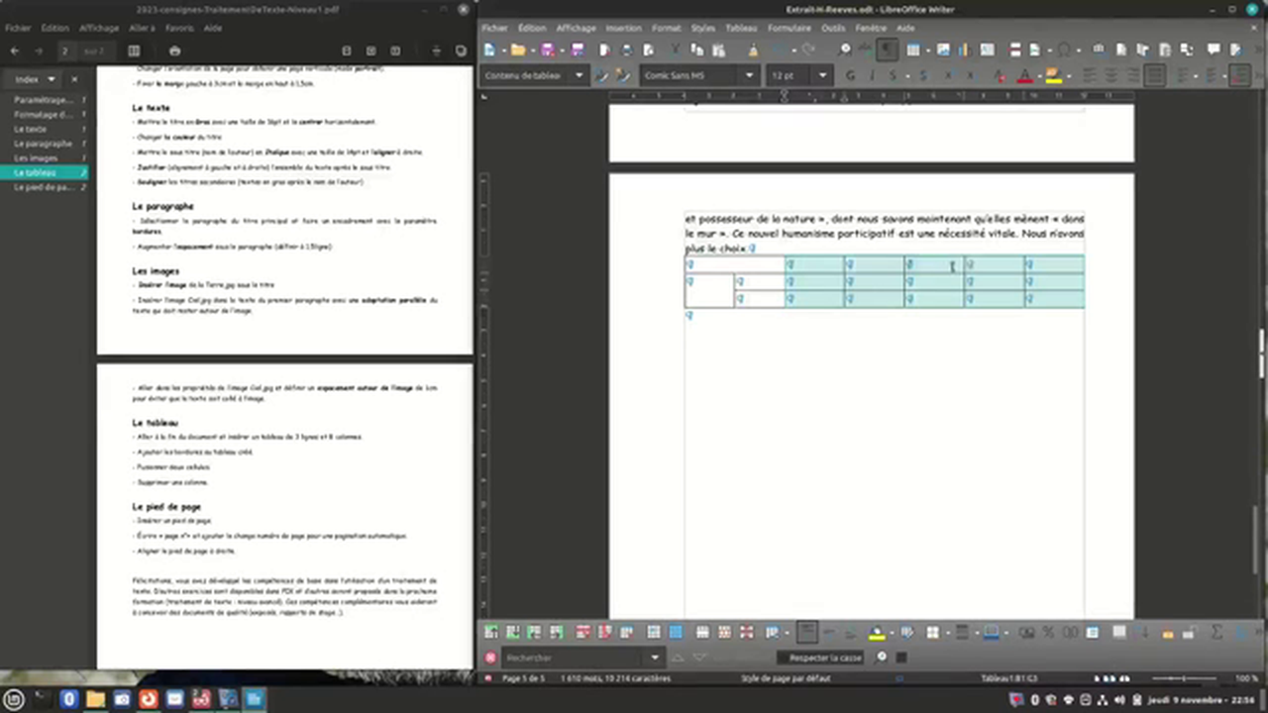Toggle Respecter la casse option
The image size is (1268, 713).
[x=824, y=658]
